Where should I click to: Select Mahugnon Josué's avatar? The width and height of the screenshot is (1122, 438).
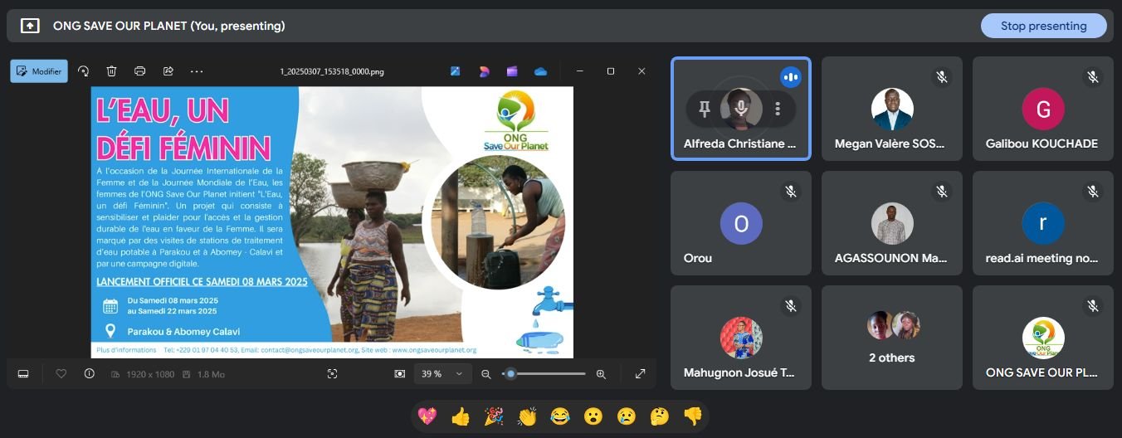pyautogui.click(x=741, y=338)
